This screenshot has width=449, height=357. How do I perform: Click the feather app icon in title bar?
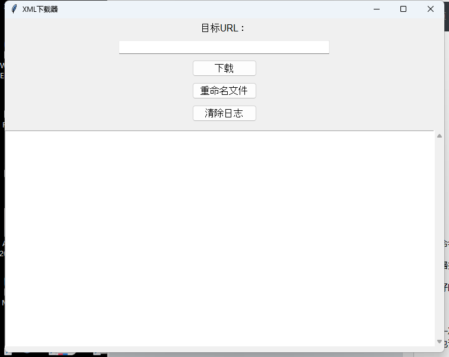pos(14,9)
